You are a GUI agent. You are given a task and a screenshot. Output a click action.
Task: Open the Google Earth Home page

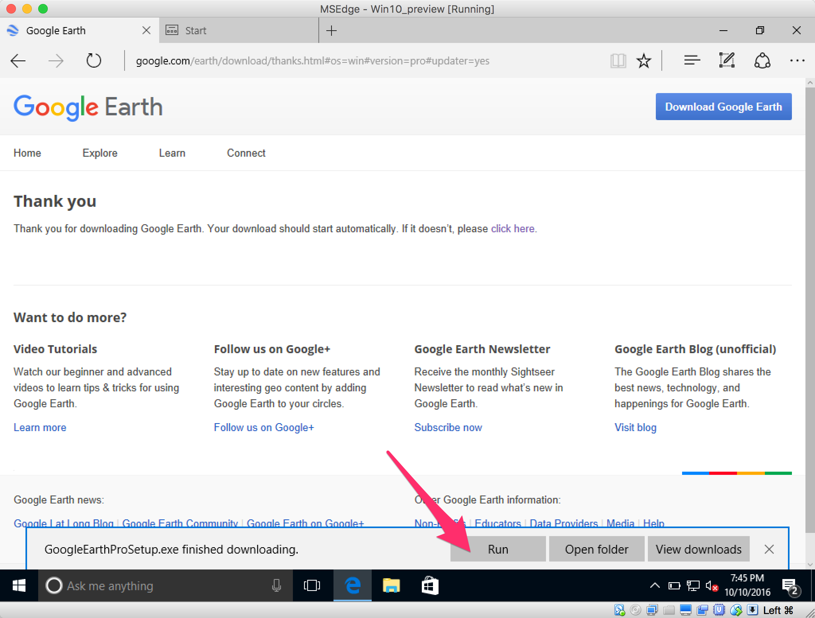click(x=27, y=153)
